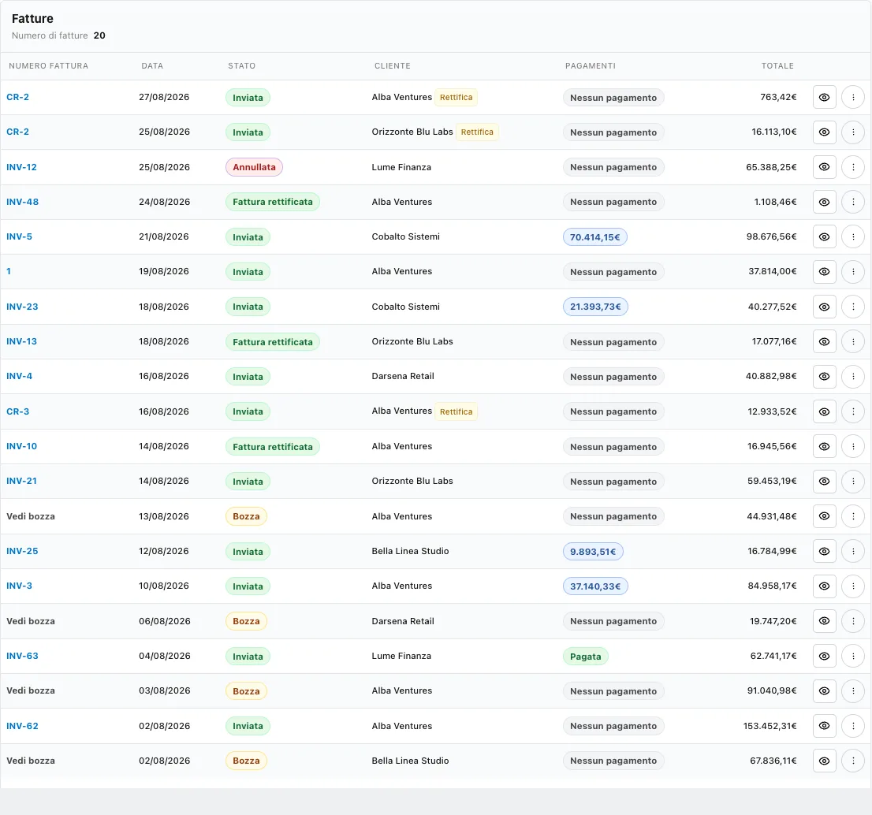The image size is (872, 815).
Task: Show actions menu for INV-25
Action: point(853,551)
